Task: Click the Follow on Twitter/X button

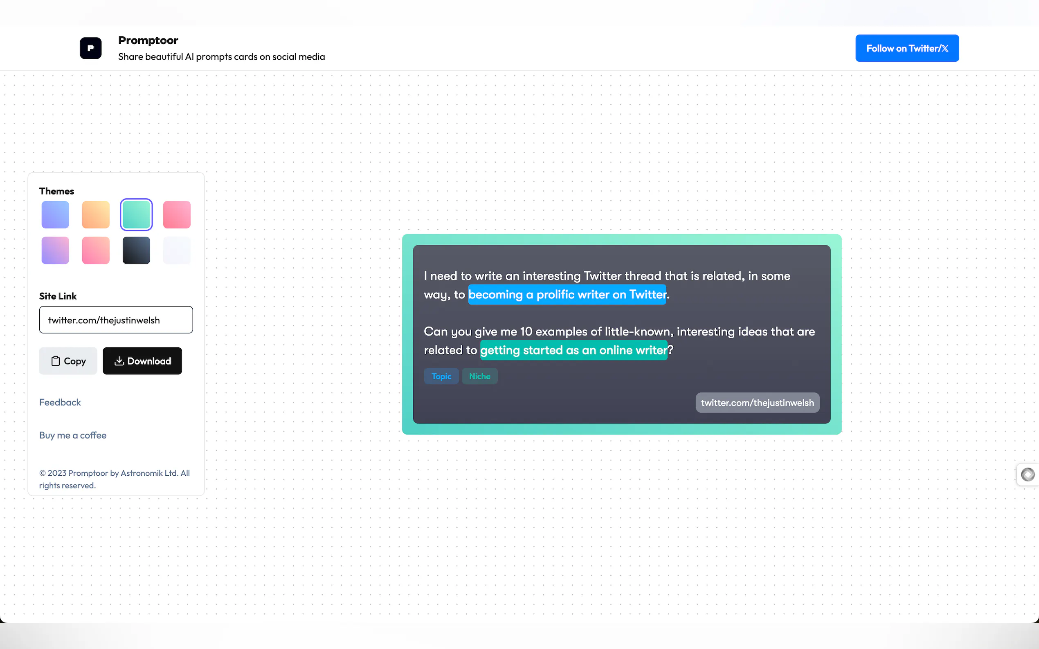Action: point(907,48)
